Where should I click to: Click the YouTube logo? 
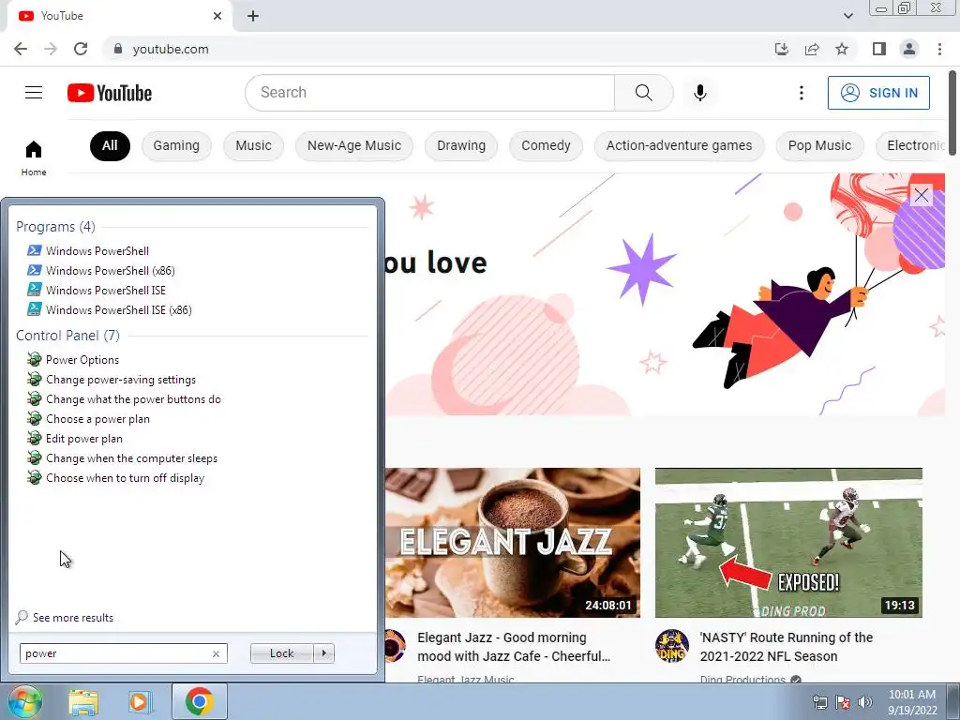pos(110,93)
